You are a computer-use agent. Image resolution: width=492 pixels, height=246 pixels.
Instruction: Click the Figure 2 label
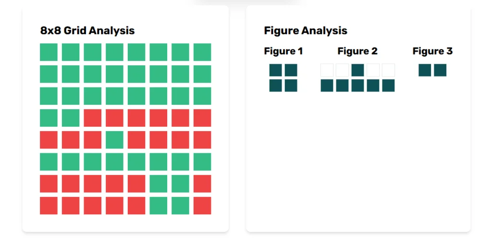357,51
